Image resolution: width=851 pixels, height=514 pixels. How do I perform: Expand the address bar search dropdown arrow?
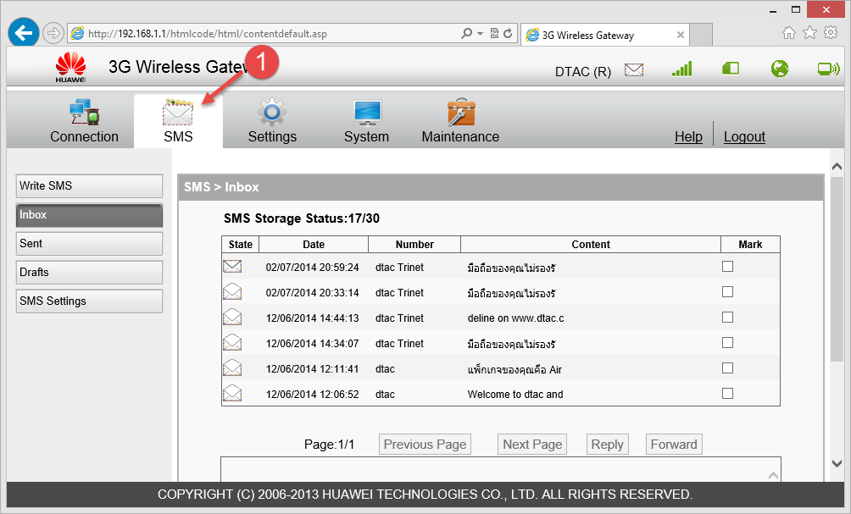[x=481, y=33]
